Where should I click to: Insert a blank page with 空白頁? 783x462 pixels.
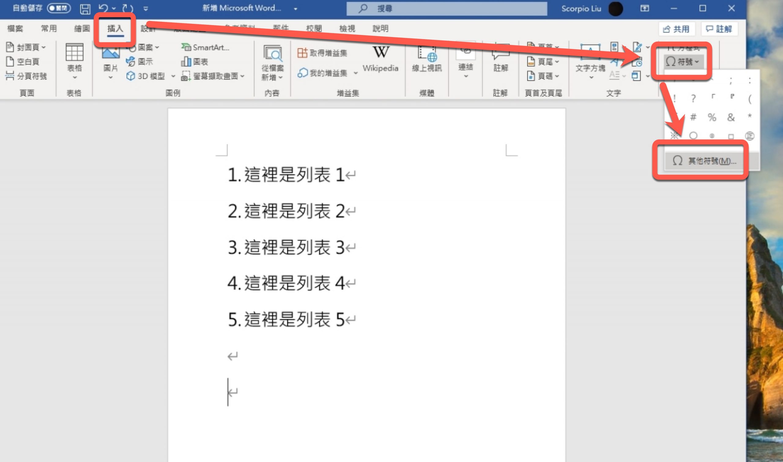[x=23, y=61]
